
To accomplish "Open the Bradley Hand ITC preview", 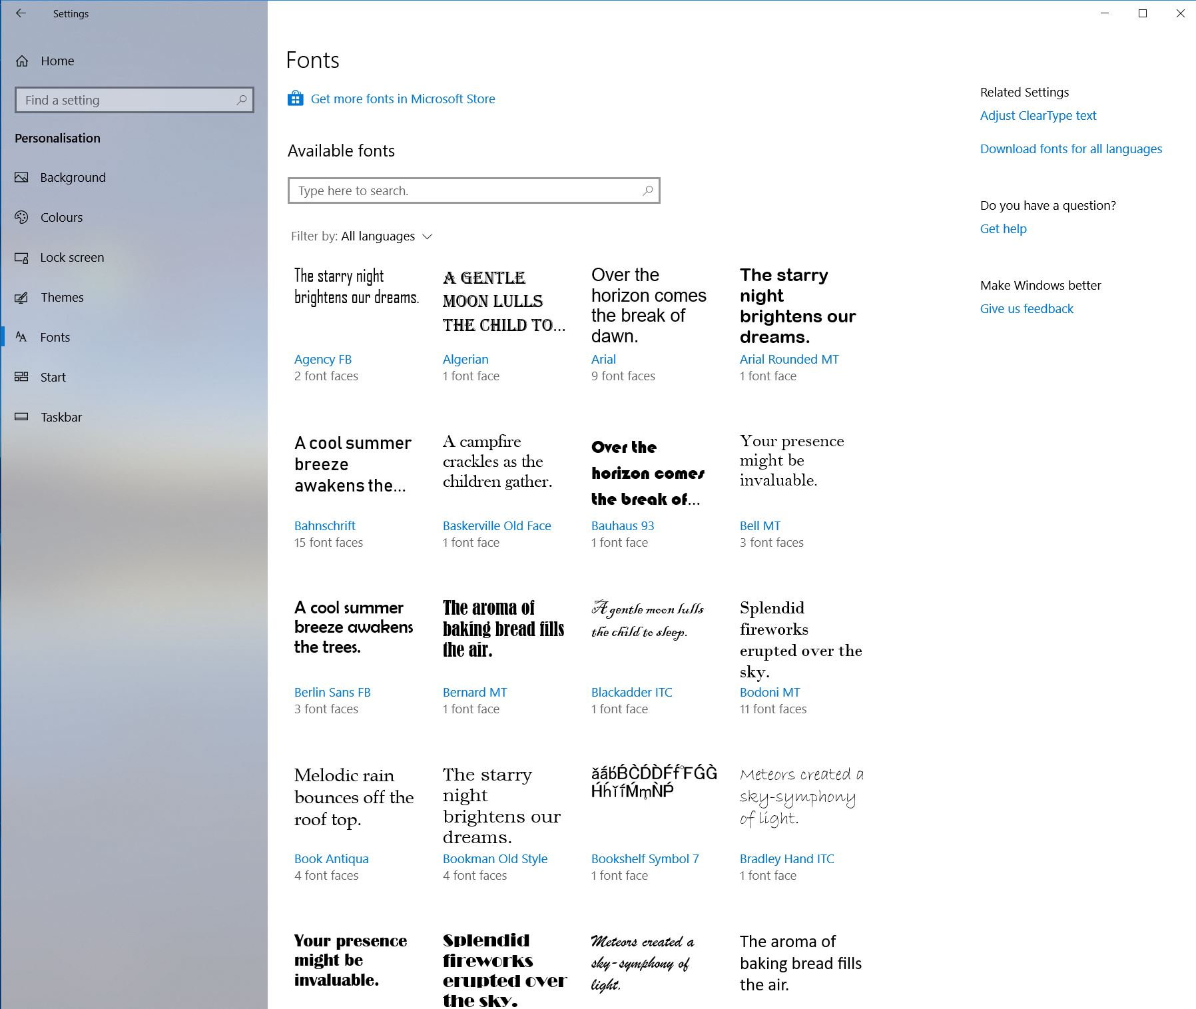I will (x=802, y=796).
